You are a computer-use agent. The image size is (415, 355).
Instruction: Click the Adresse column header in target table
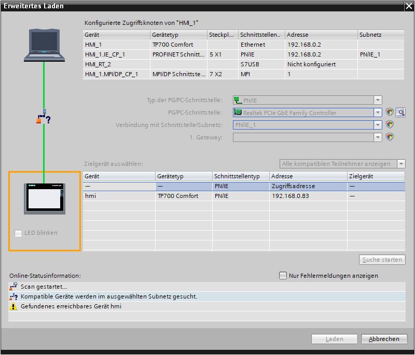tap(307, 176)
